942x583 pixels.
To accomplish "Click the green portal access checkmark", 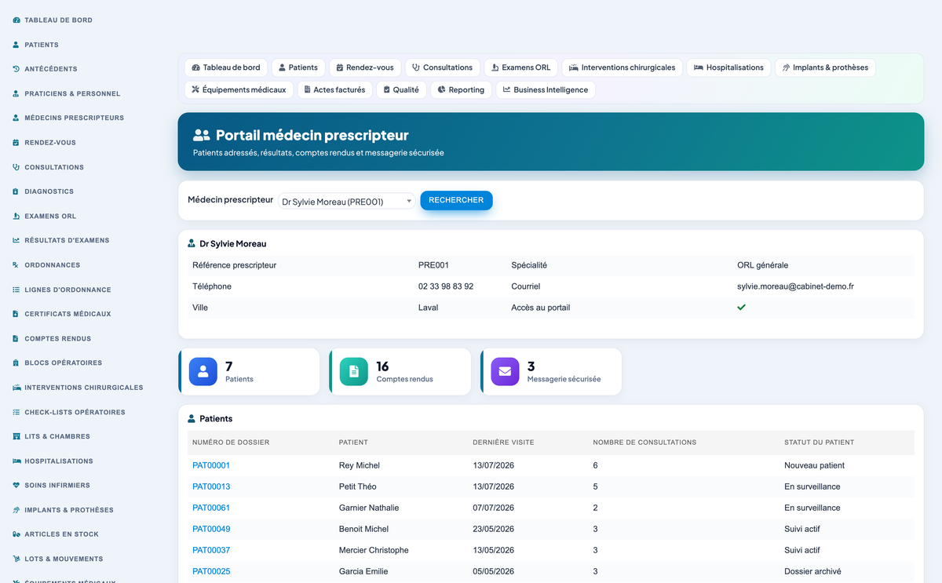I will pos(741,308).
